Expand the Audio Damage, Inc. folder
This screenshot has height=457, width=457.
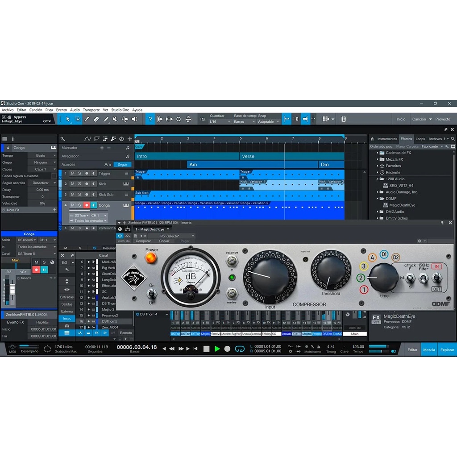pos(378,192)
